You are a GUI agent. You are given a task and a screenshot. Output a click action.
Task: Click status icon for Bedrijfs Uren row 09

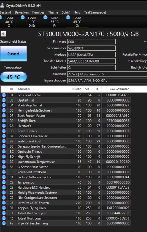pyautogui.click(x=4, y=121)
